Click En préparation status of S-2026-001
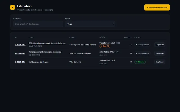Screen dimensions: 180x112 tap(143, 45)
